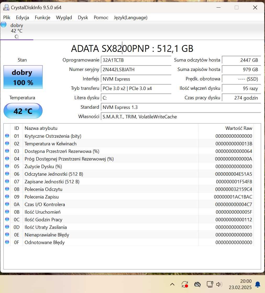
Task: Click the power-on hours value 274 godzin
Action: click(x=241, y=98)
